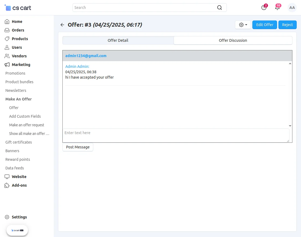Switch to the Offer Detail tab

click(118, 40)
